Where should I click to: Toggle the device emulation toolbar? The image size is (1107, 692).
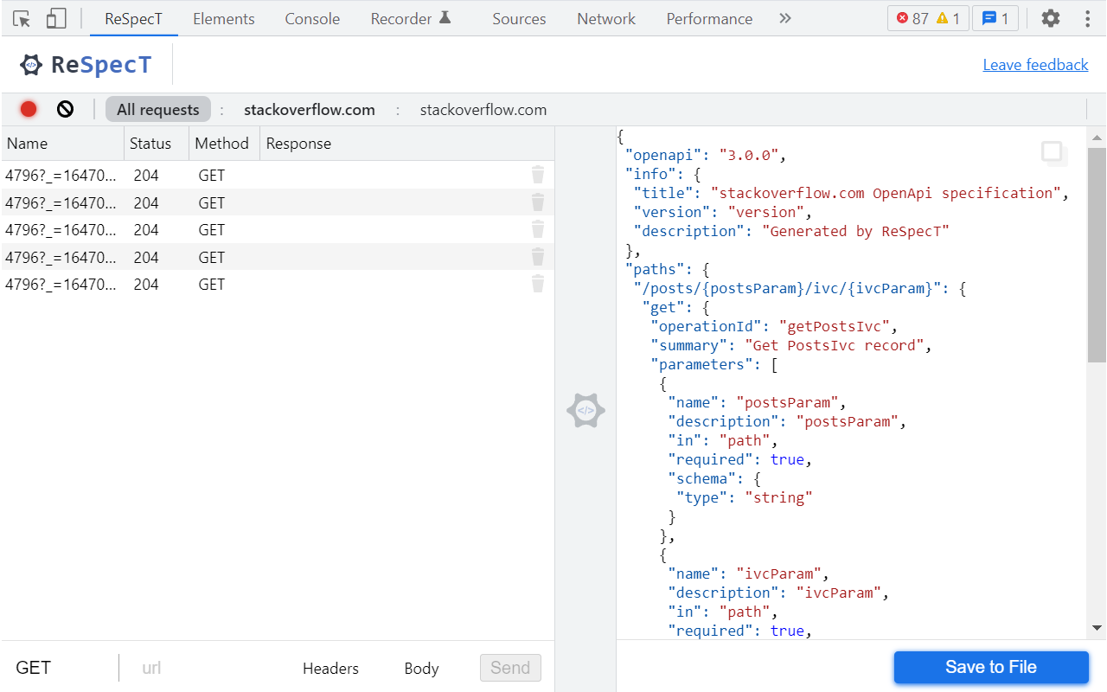[55, 18]
